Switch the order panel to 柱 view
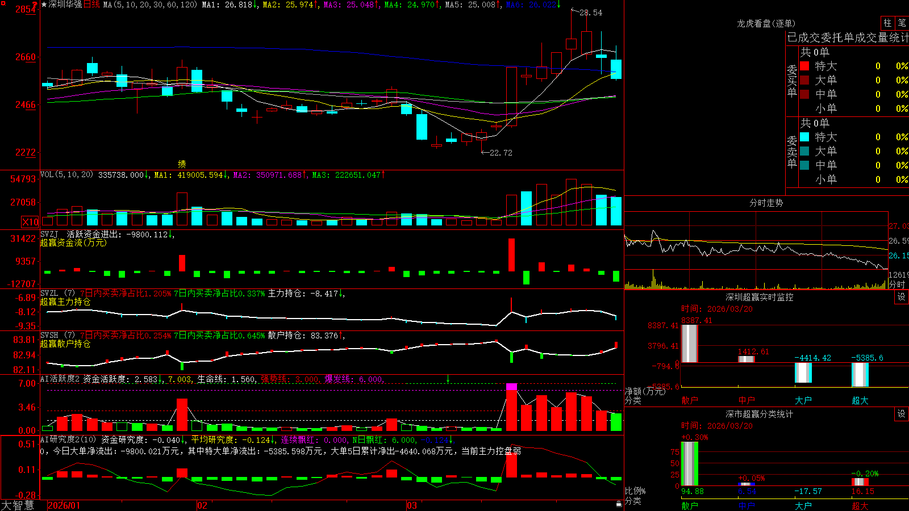This screenshot has height=511, width=909. pos(887,23)
